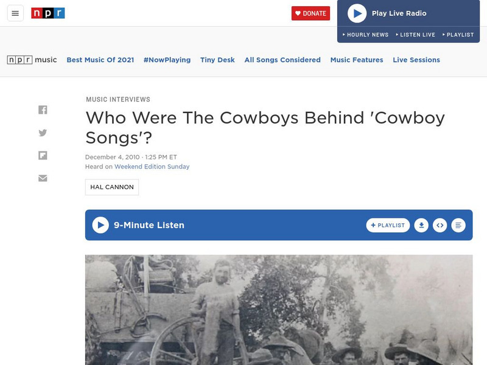Expand the Hourly News option
Screen dimensions: 487x365
point(366,35)
